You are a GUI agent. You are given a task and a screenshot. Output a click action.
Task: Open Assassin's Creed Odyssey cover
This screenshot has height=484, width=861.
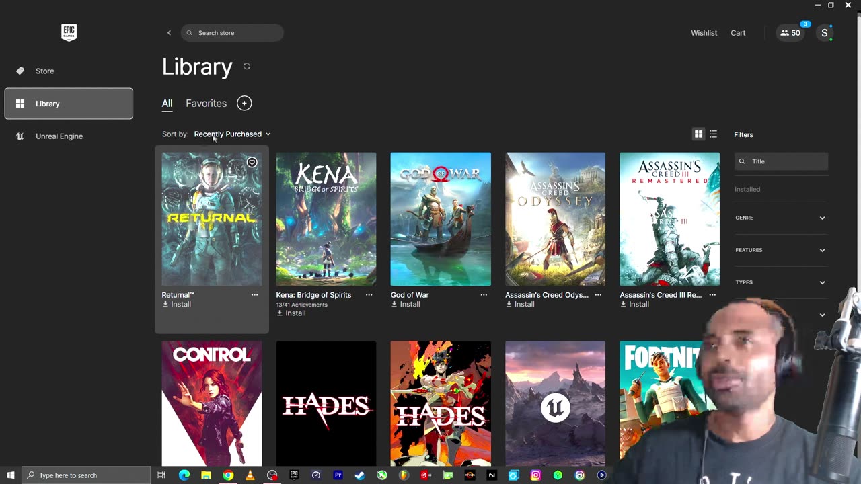[555, 219]
